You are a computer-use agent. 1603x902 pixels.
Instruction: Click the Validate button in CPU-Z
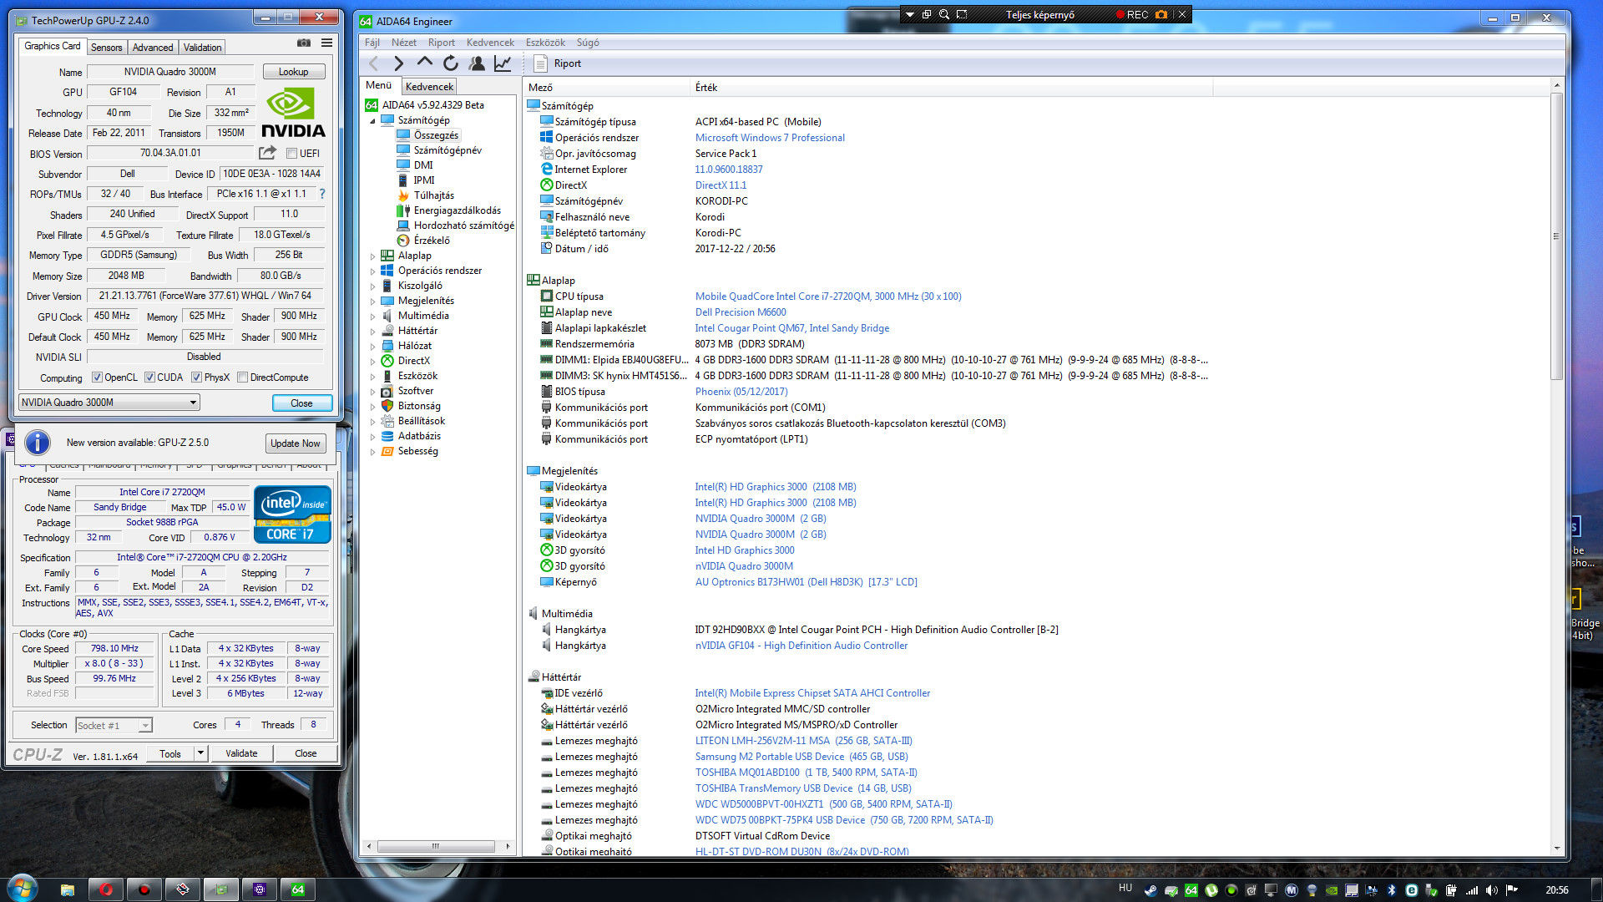tap(241, 753)
